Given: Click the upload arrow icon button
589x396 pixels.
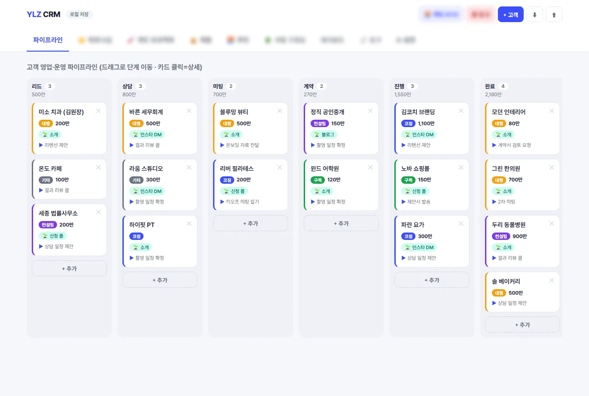Looking at the screenshot, I should click(x=554, y=14).
